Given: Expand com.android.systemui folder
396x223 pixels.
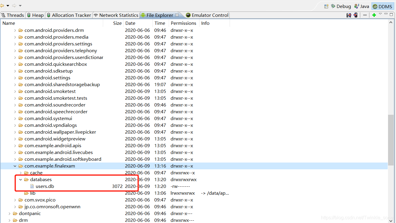Looking at the screenshot, I should (x=15, y=119).
